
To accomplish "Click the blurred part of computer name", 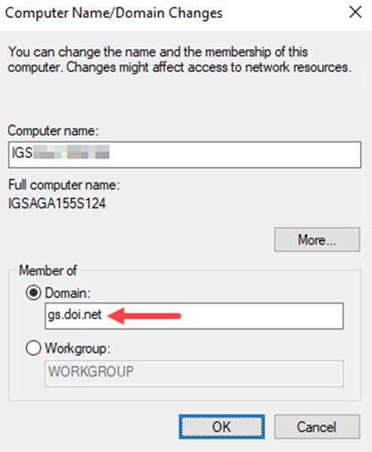I will [72, 152].
